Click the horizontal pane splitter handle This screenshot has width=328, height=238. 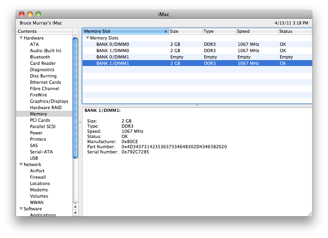tap(197, 105)
